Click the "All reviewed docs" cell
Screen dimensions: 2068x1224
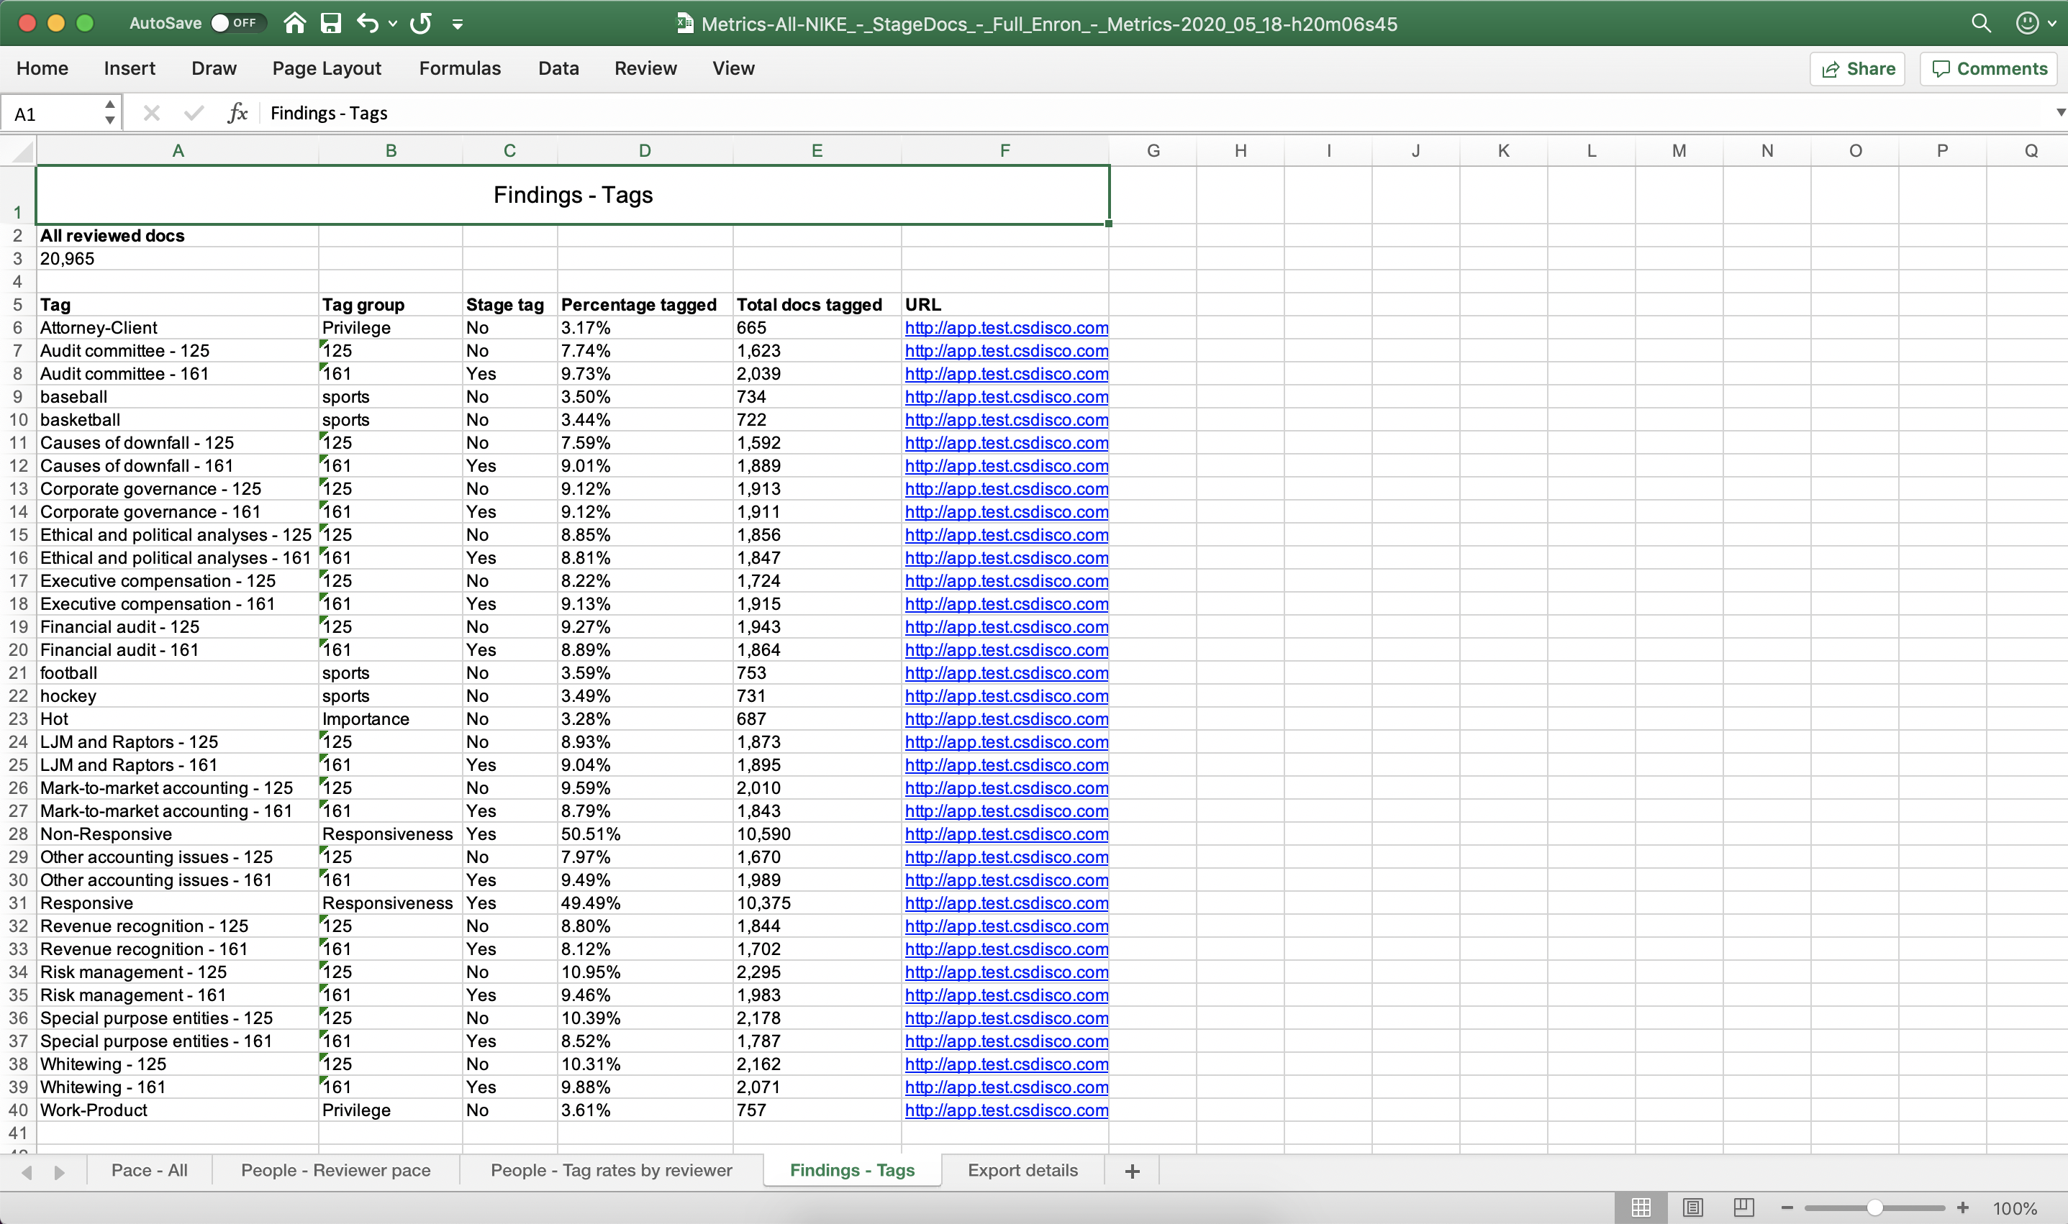click(x=178, y=236)
